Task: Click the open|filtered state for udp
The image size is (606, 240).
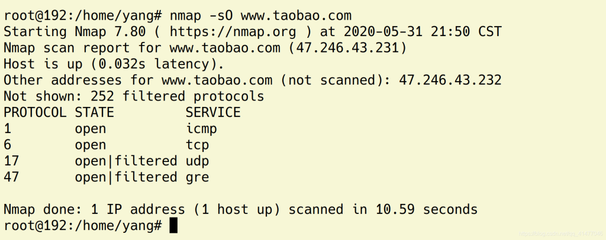Action: [x=126, y=161]
